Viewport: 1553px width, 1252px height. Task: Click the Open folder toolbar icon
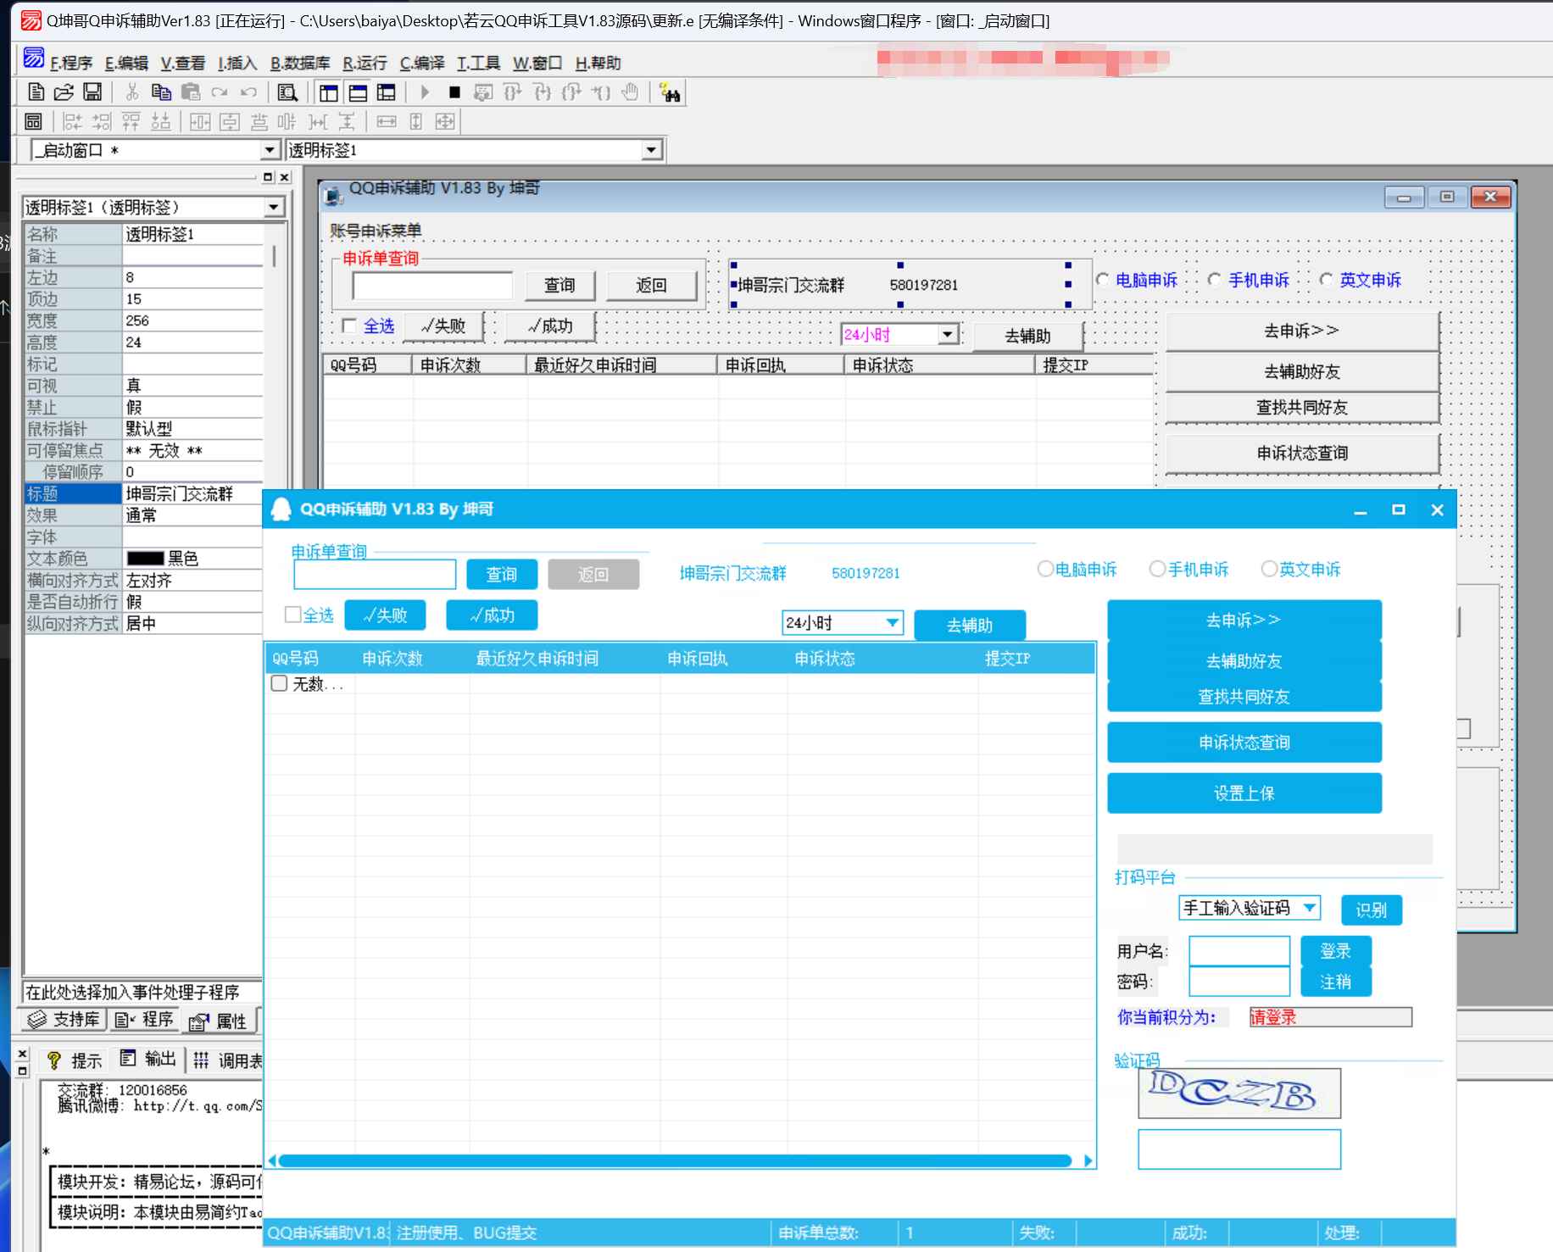tap(64, 92)
